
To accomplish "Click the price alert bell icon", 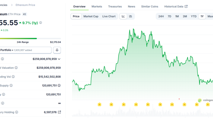I will coord(57,50).
